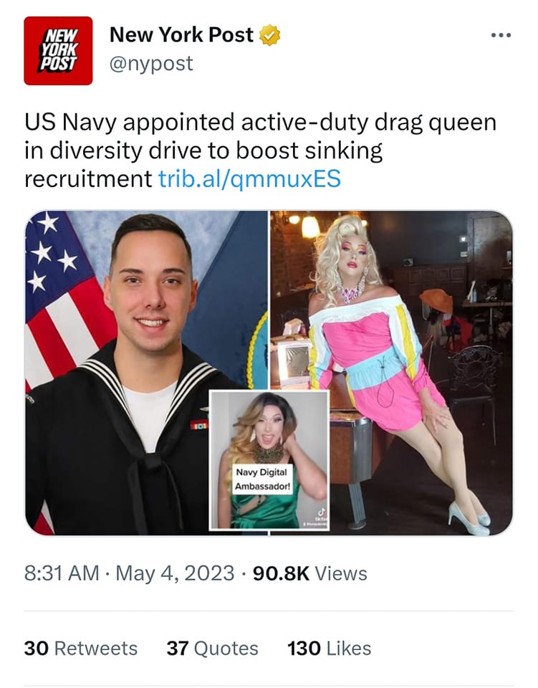Click the silver heels in the photo
The width and height of the screenshot is (538, 688).
(469, 517)
